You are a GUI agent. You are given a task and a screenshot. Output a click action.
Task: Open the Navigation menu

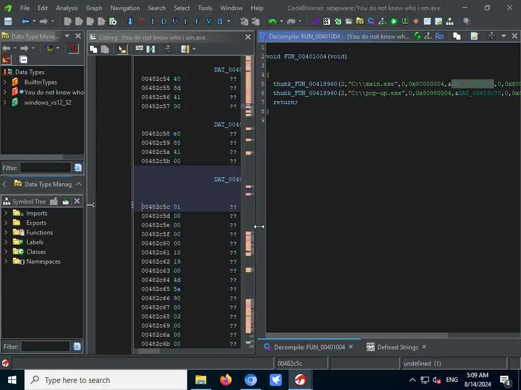(x=125, y=8)
